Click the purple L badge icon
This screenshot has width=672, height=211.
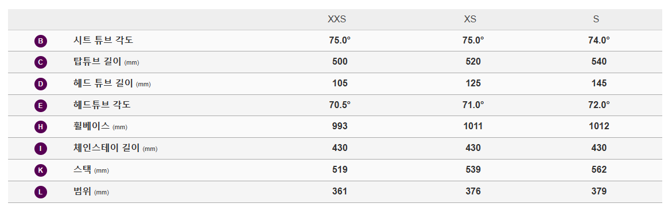[41, 192]
